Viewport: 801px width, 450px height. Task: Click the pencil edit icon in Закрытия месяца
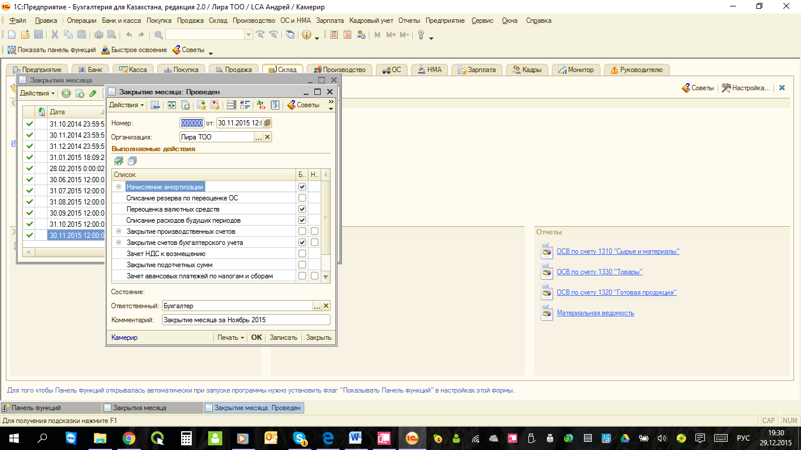(x=93, y=93)
